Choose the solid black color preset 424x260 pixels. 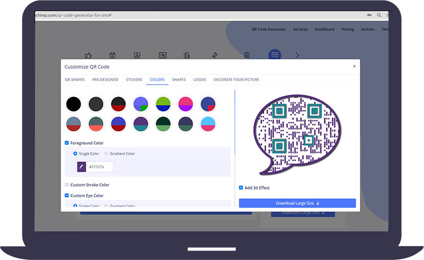74,104
